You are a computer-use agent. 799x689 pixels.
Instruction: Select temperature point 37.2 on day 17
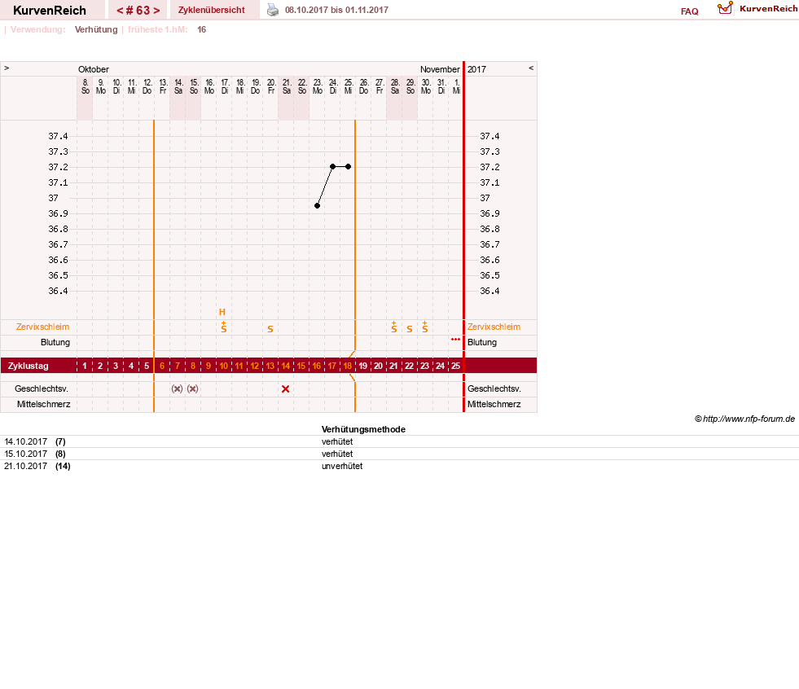333,167
